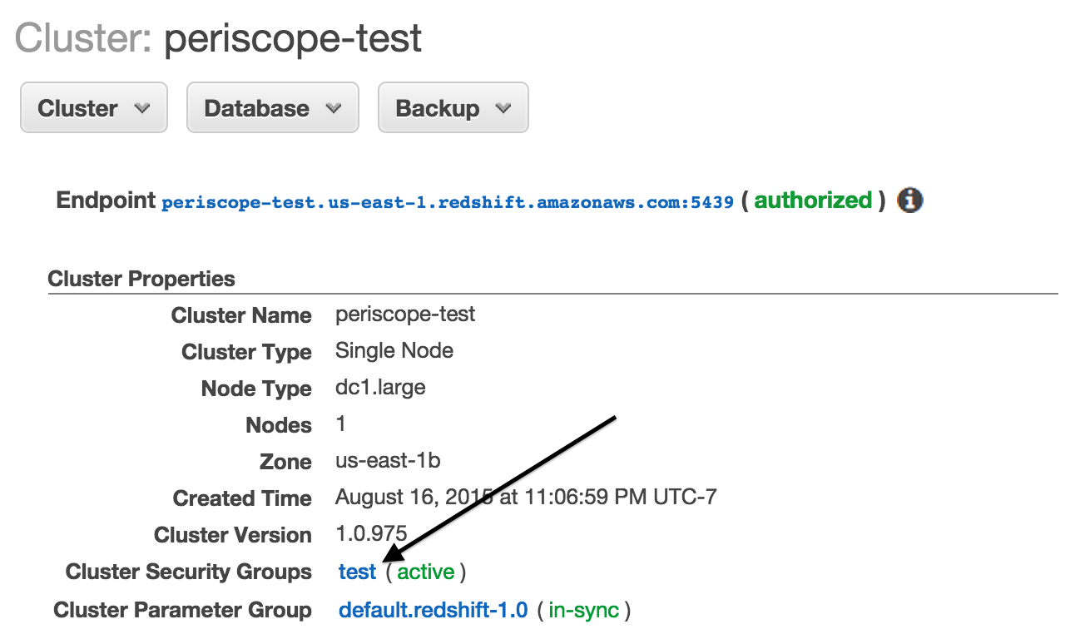Image resolution: width=1085 pixels, height=644 pixels.
Task: Open default.redshift-1.0 parameter group link
Action: point(434,610)
